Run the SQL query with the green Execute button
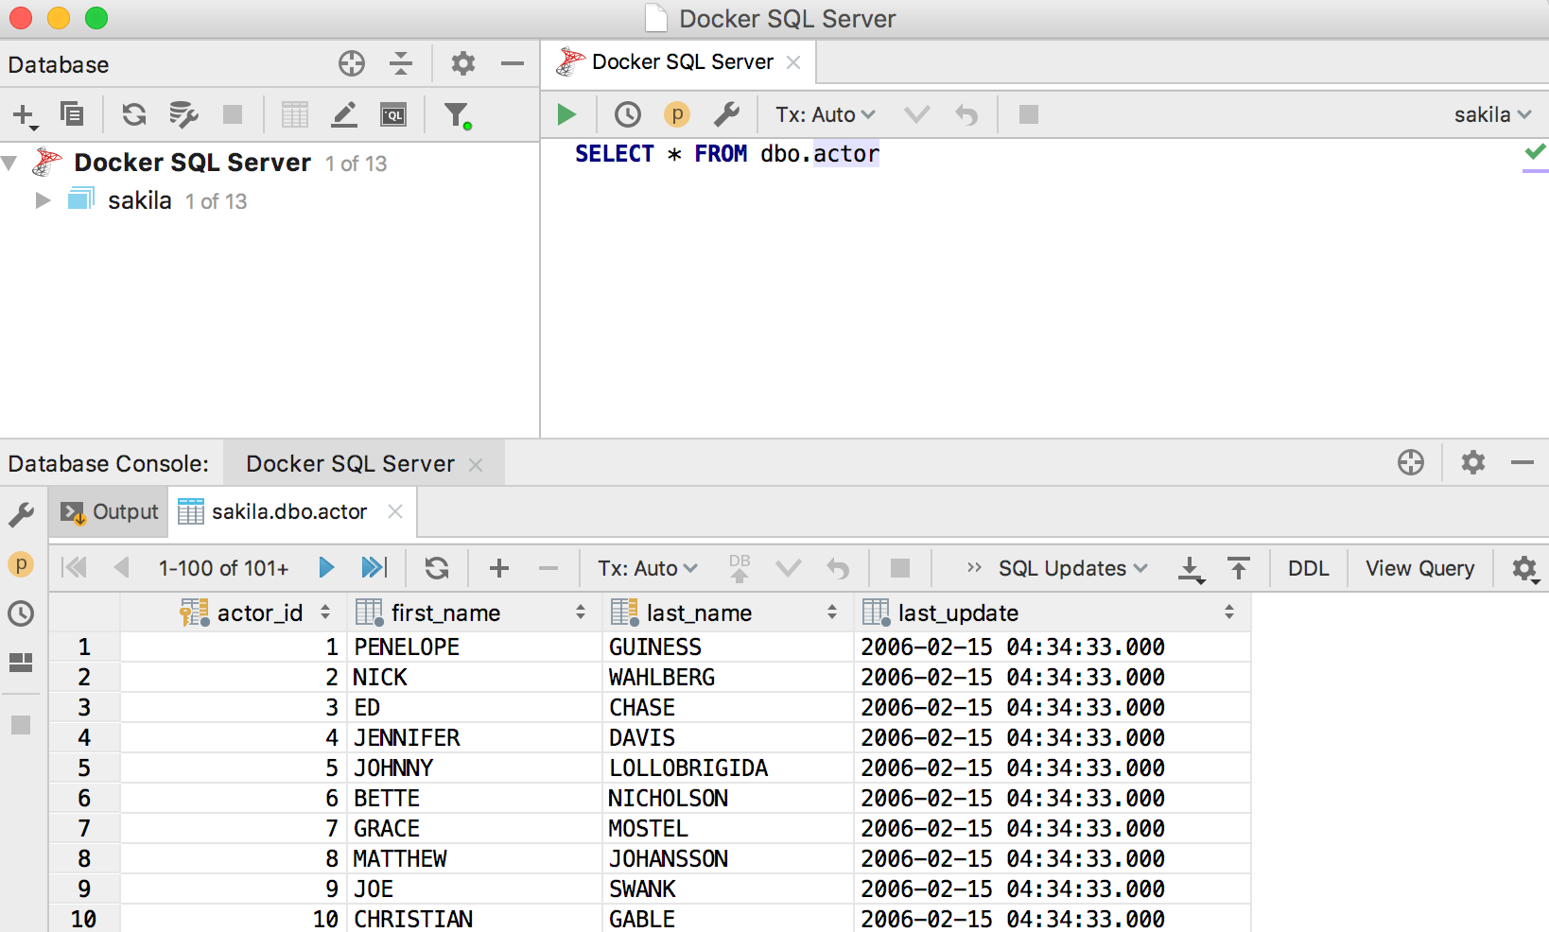Image resolution: width=1549 pixels, height=932 pixels. click(566, 114)
